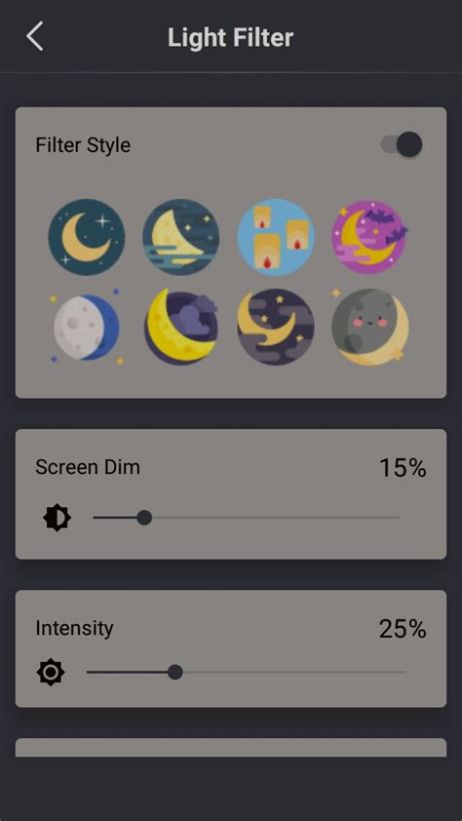
Task: Select the crescent moon with sparkles filter
Action: coord(87,237)
